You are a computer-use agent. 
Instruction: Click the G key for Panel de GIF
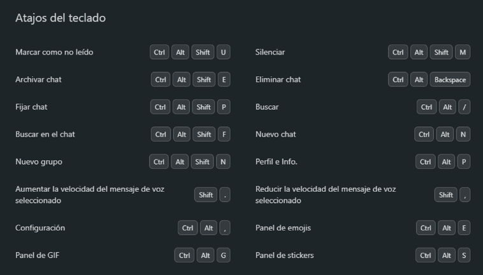click(223, 255)
